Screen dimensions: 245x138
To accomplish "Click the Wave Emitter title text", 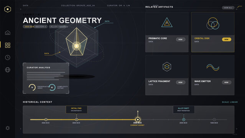I will click(202, 81).
